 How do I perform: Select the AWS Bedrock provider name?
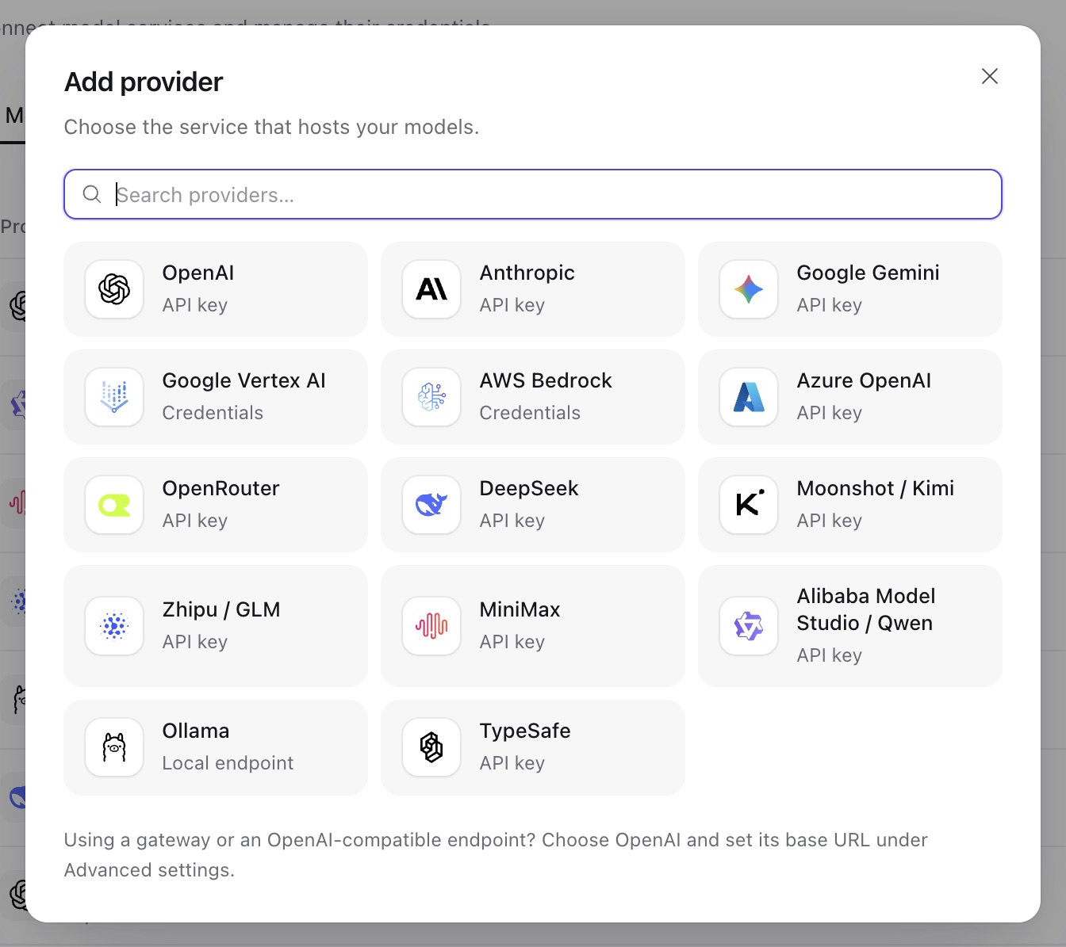pos(546,380)
